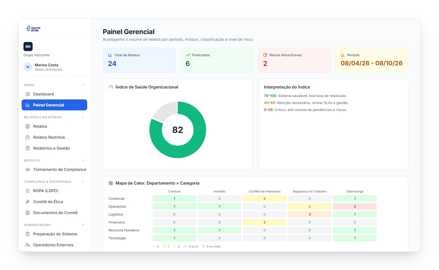Click the Relatos Restritos lock icon
The image size is (439, 270).
(x=28, y=137)
